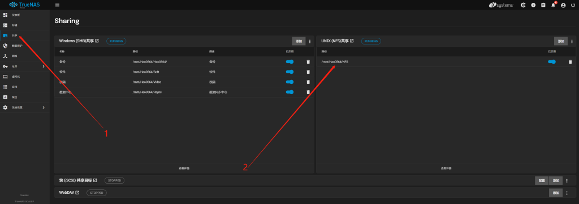Image resolution: width=579 pixels, height=204 pixels.
Task: Open kebab menu of iSCSI card
Action: click(567, 181)
